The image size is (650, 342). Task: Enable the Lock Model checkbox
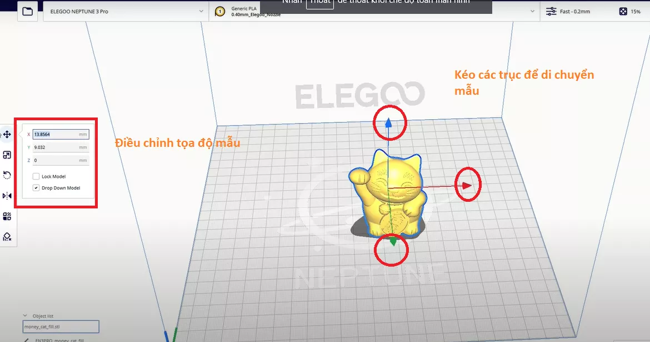pyautogui.click(x=36, y=176)
